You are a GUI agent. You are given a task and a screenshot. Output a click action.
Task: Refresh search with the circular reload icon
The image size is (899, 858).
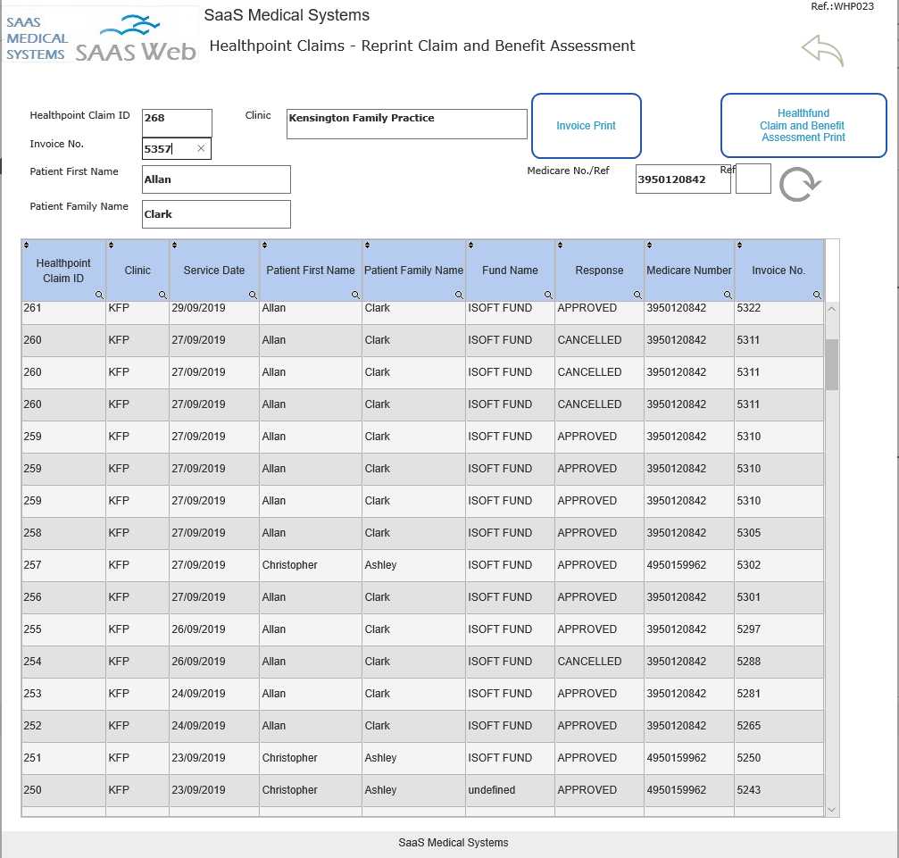point(800,185)
